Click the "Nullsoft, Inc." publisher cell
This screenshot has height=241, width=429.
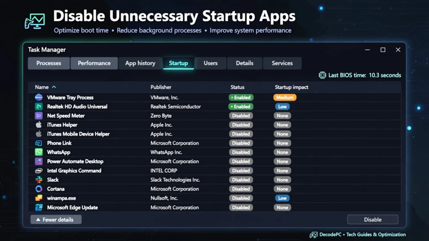click(164, 198)
